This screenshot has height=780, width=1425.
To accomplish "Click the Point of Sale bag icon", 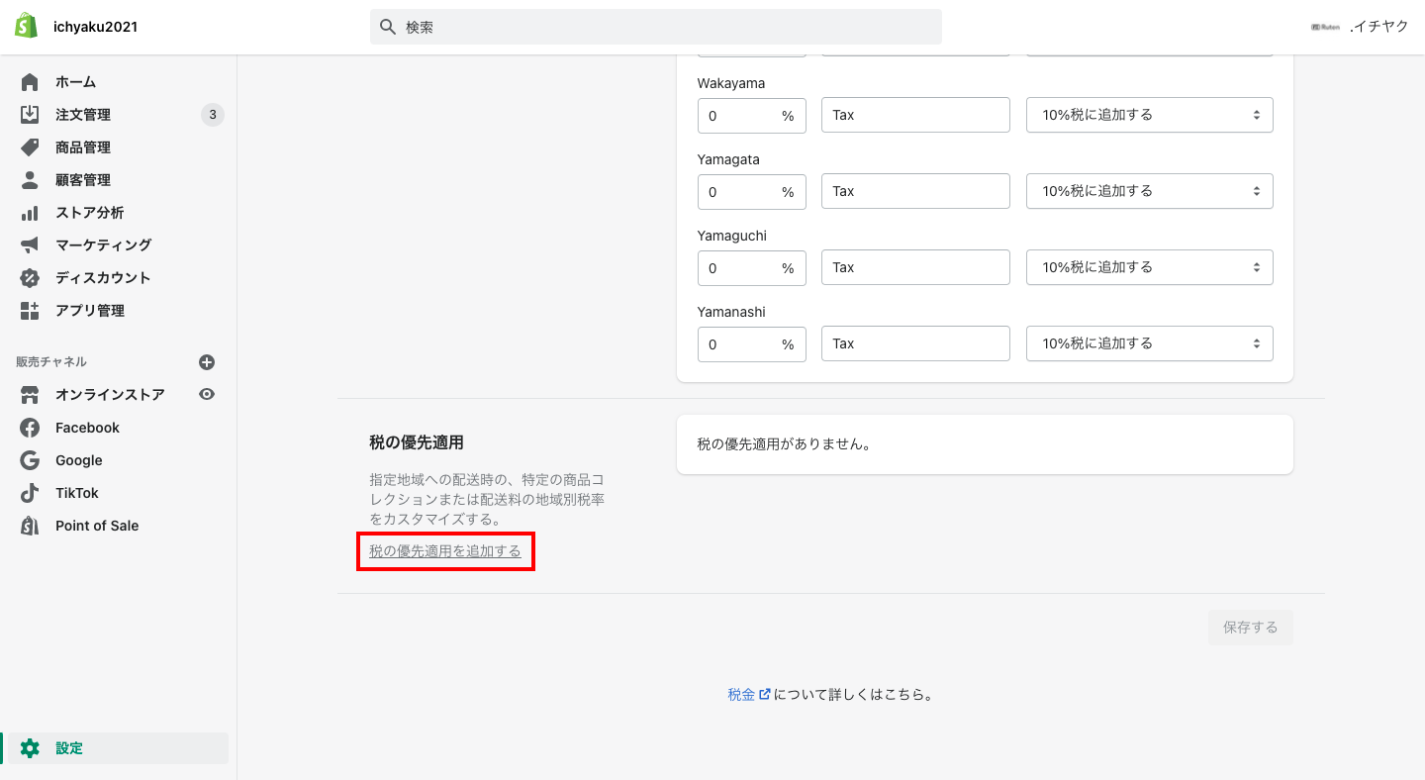I will 30,526.
